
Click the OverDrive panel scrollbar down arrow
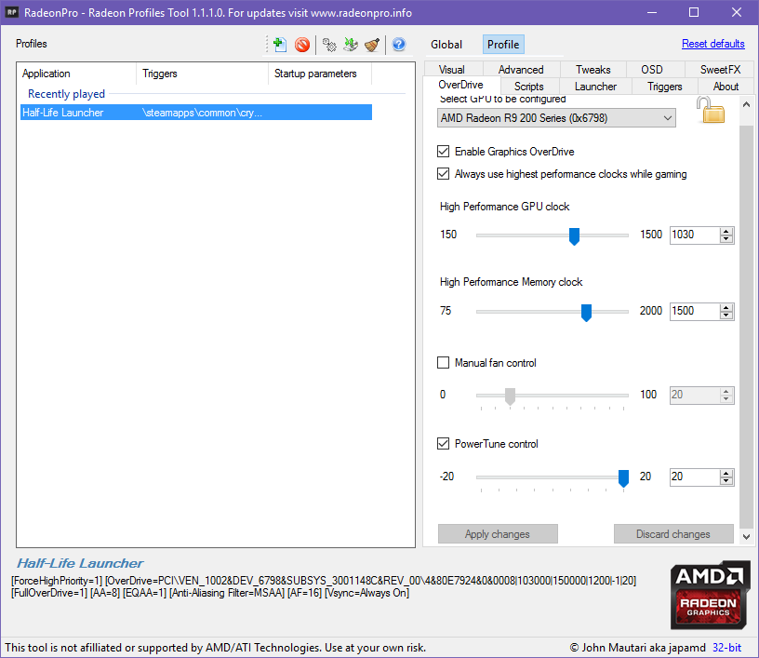[746, 536]
